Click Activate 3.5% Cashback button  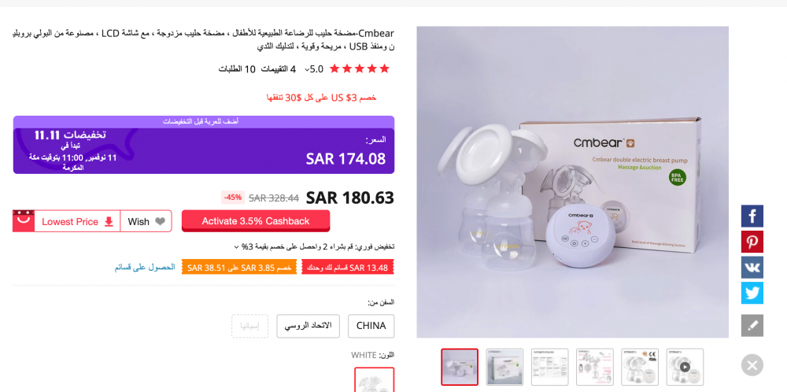click(x=256, y=221)
